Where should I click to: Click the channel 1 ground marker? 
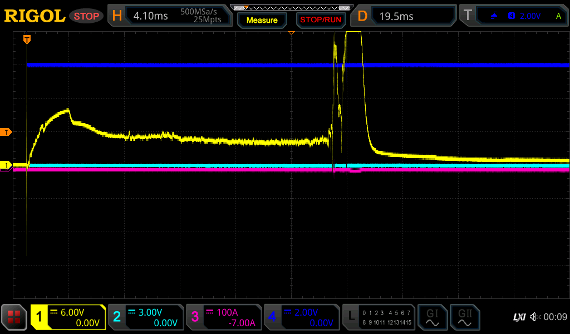tap(7, 165)
